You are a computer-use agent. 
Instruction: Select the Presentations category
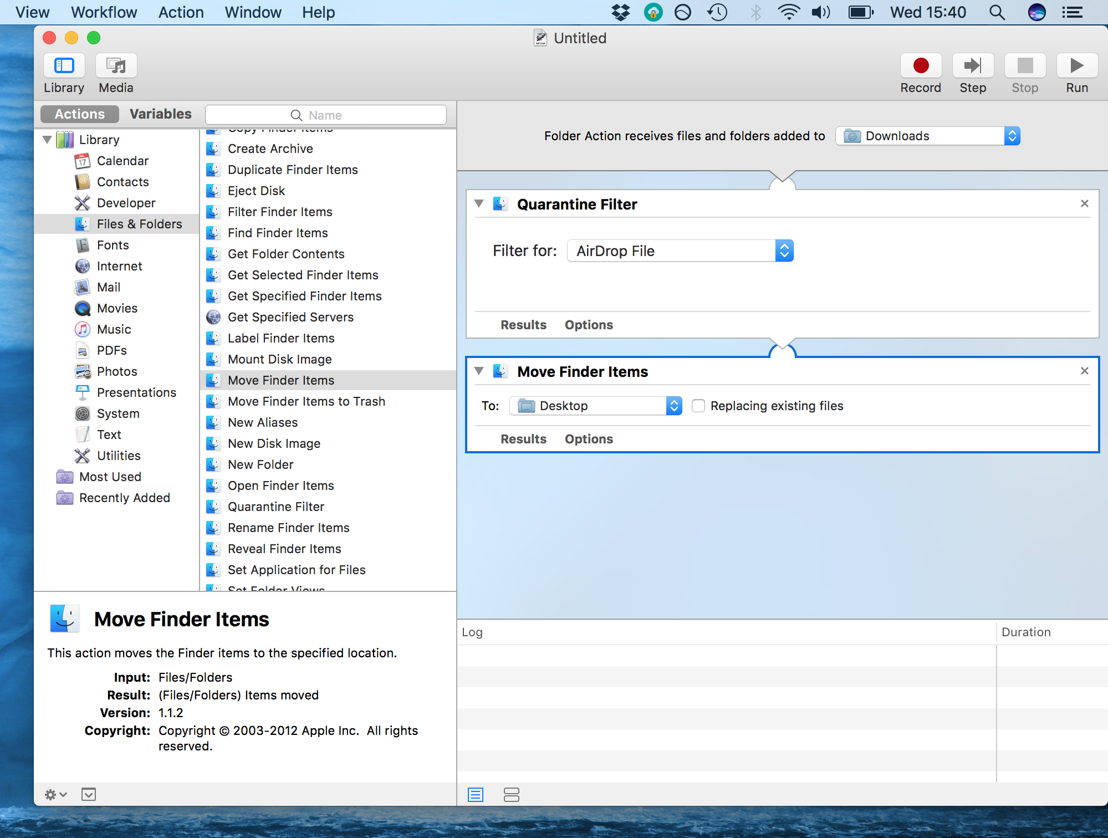(x=136, y=392)
